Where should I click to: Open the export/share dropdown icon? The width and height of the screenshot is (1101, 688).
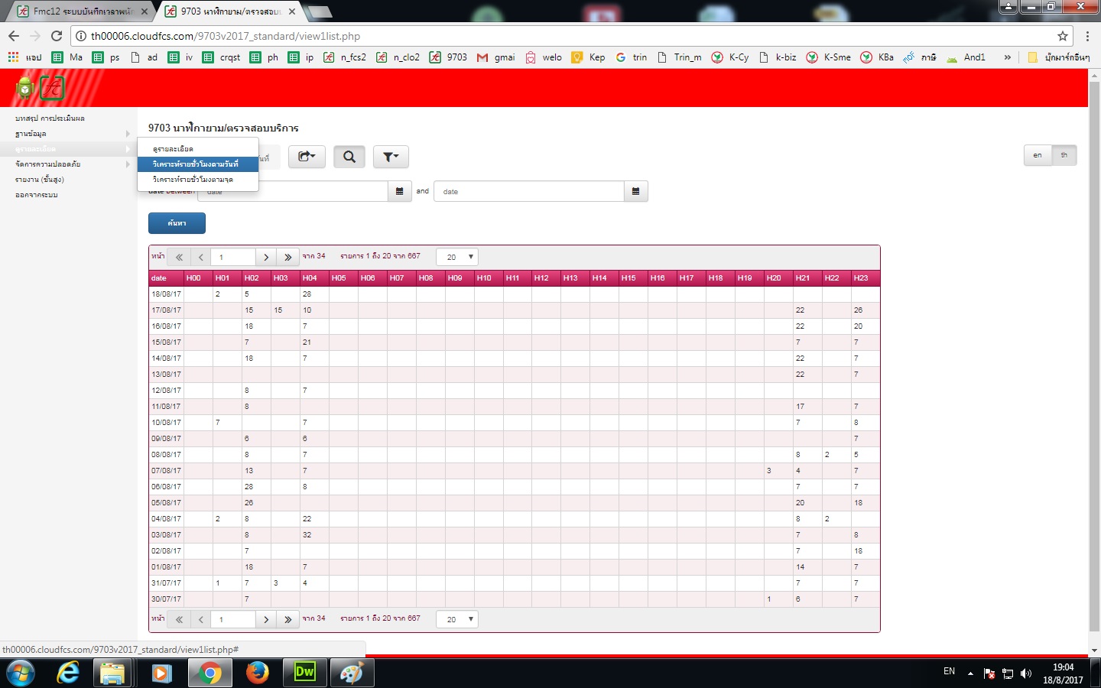307,157
